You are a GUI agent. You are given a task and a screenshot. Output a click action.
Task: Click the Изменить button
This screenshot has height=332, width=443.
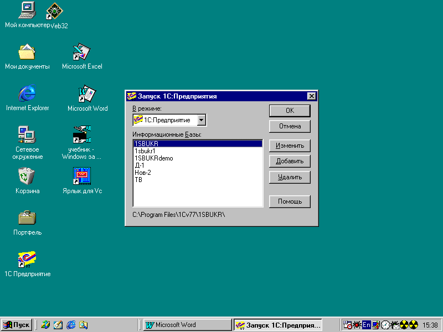290,146
